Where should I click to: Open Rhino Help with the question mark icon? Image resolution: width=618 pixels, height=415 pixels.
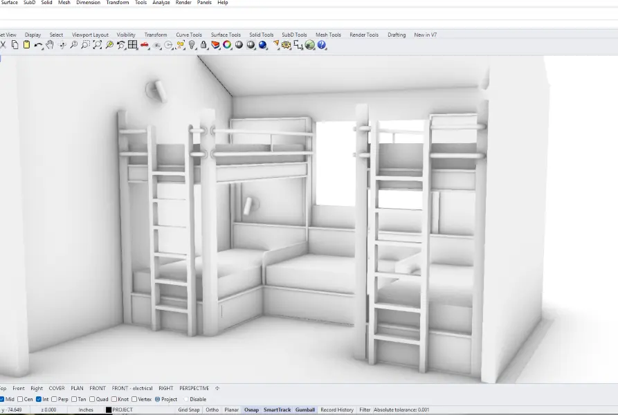(322, 46)
